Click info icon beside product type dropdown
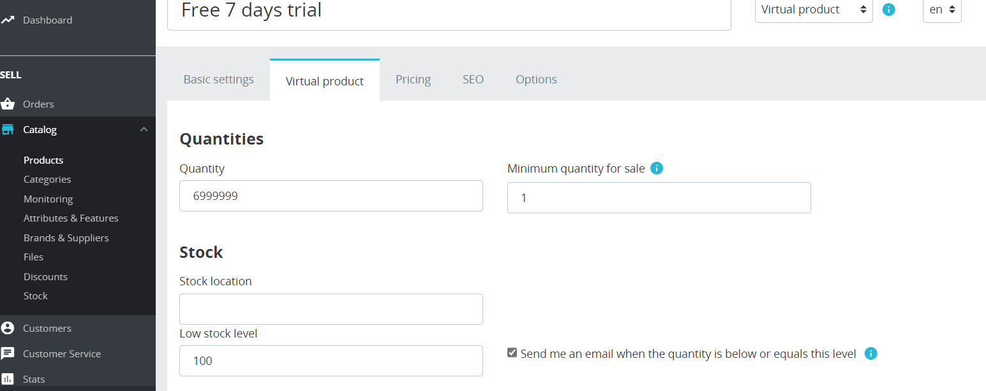 click(x=888, y=10)
